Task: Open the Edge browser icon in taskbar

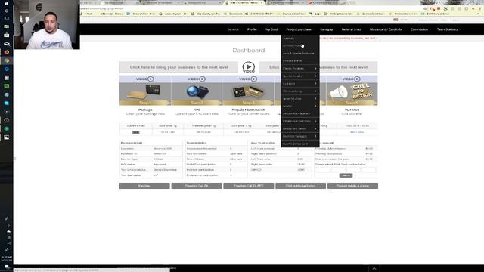Action: (x=7, y=70)
